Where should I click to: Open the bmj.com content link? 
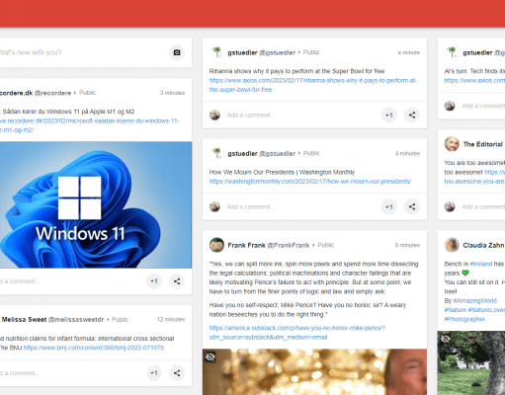[94, 348]
